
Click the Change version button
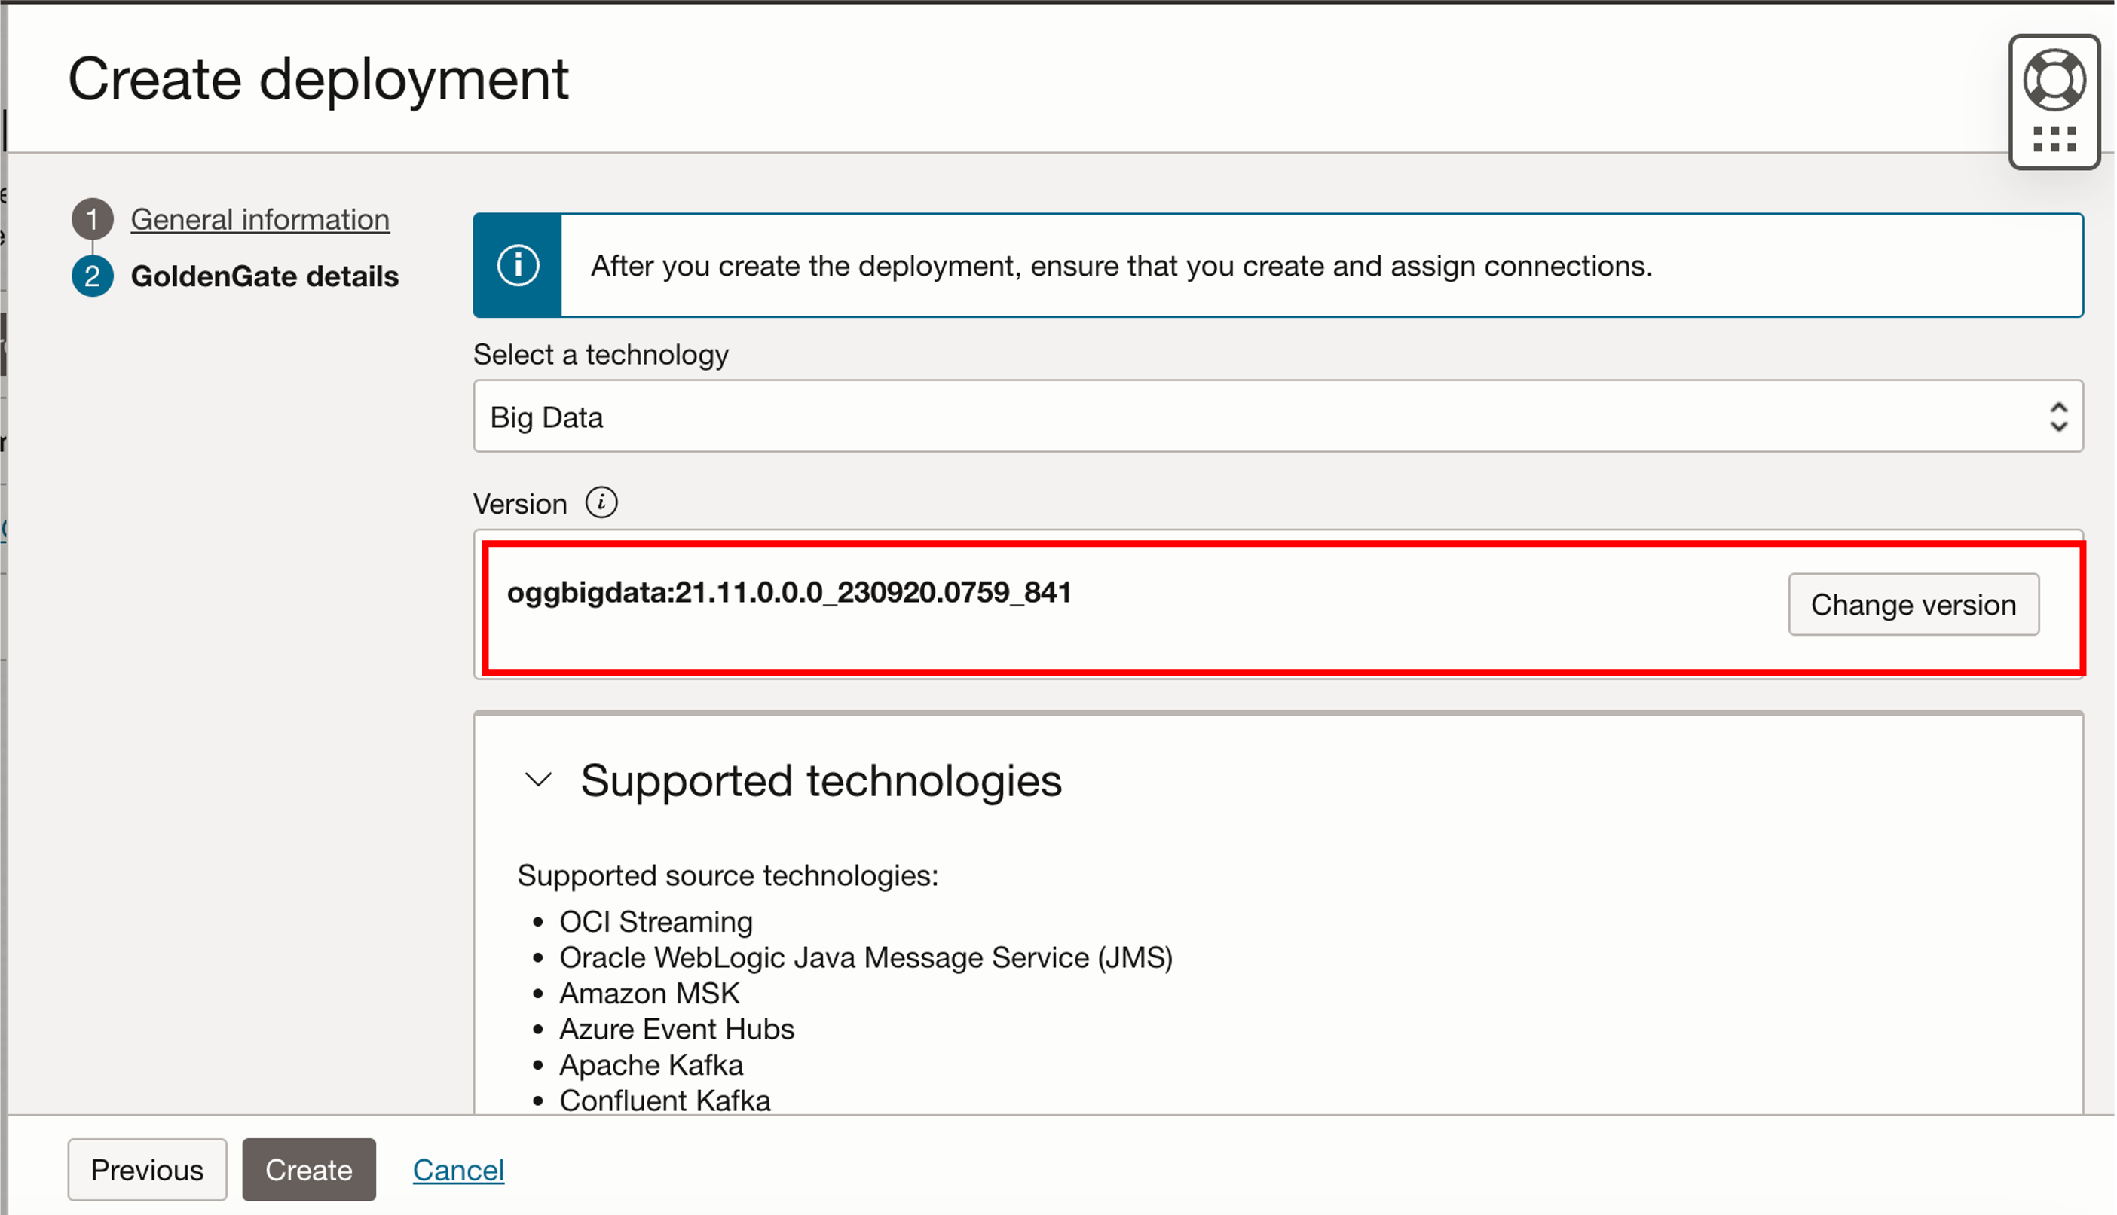(x=1913, y=604)
